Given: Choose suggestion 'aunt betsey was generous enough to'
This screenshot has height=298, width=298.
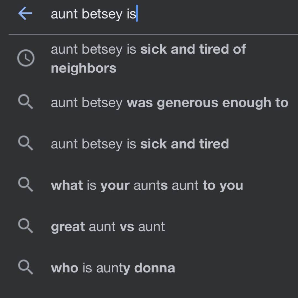Looking at the screenshot, I should (x=169, y=103).
